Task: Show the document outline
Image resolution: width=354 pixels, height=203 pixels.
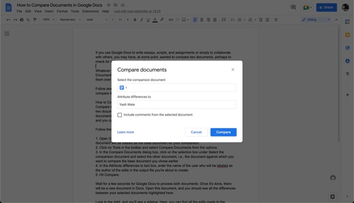Action: [x=7, y=34]
